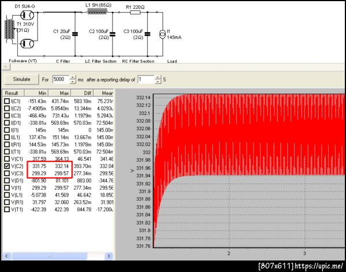Sort by the Max column header
The image size is (346, 272).
point(59,93)
